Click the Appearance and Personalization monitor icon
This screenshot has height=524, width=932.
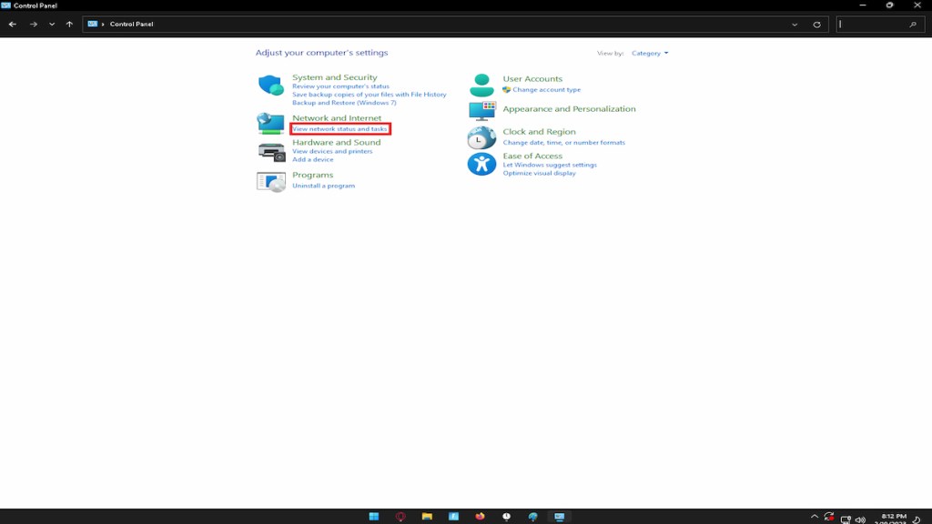(481, 111)
